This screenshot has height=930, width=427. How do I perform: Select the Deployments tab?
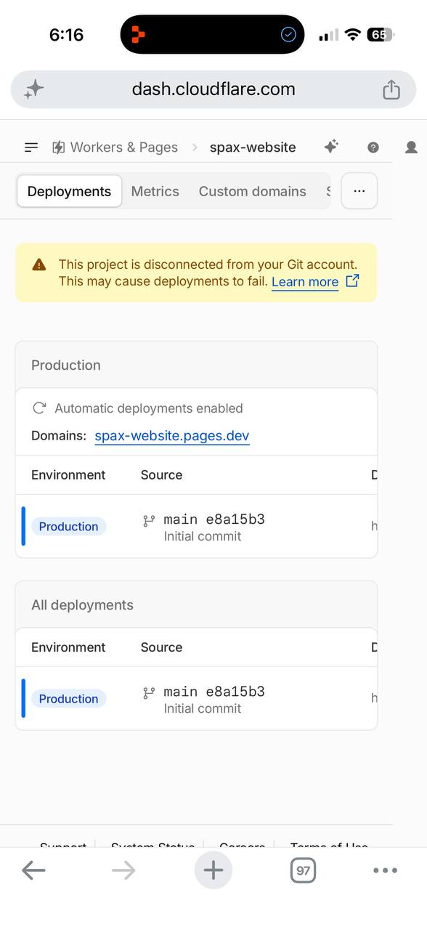point(69,191)
